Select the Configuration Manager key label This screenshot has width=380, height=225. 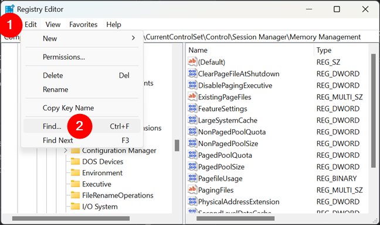tap(119, 151)
